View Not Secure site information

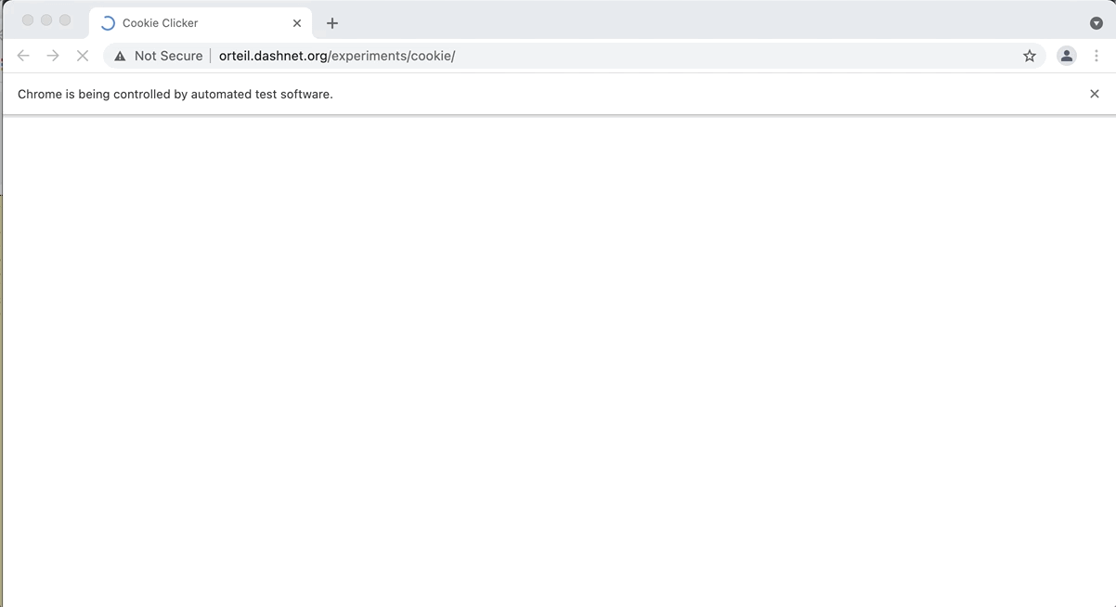[x=158, y=56]
